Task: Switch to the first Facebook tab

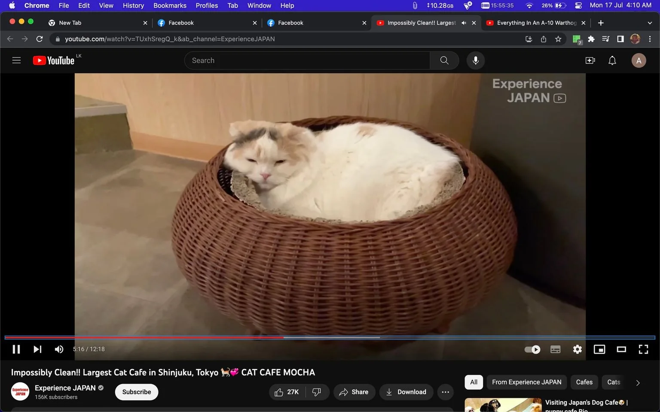Action: (206, 23)
